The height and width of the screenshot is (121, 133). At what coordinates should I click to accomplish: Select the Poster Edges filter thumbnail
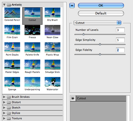pyautogui.click(x=12, y=65)
